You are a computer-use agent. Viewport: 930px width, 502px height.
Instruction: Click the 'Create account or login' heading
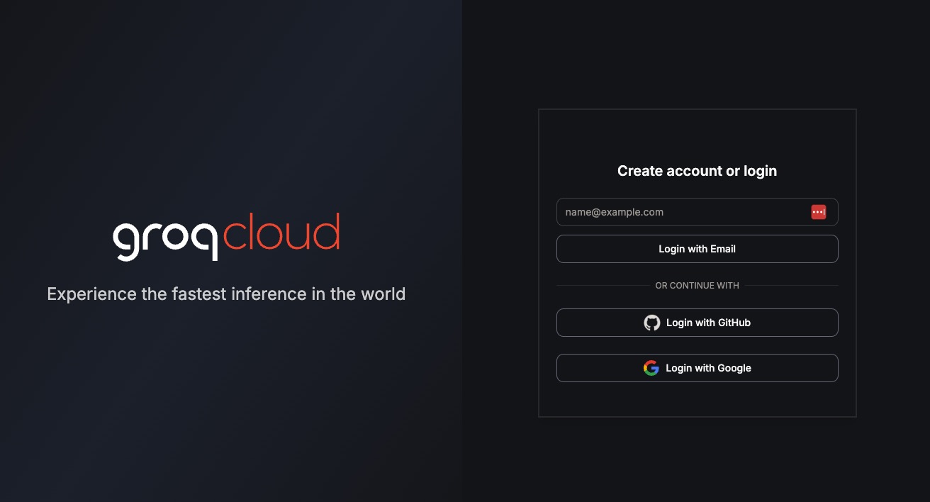(x=697, y=171)
